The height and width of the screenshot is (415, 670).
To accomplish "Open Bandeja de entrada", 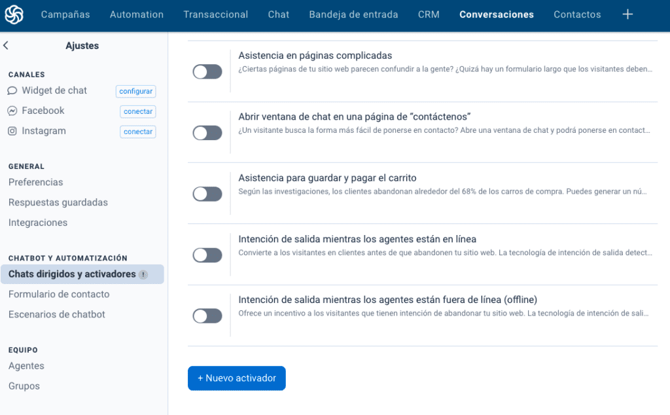I will [353, 14].
